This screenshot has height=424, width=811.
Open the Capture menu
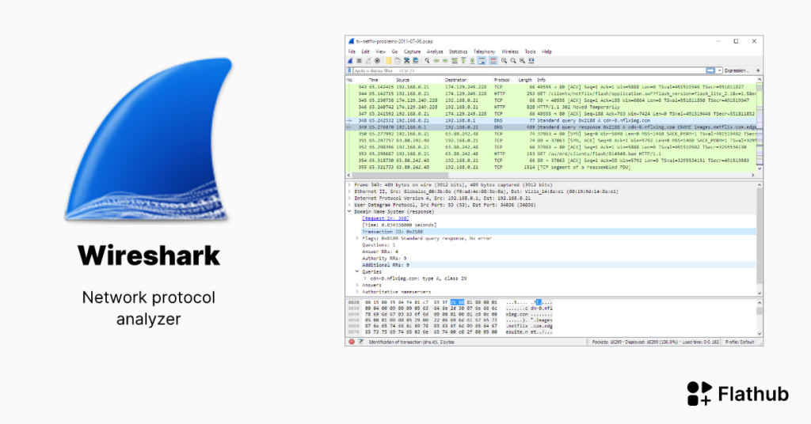pos(412,51)
